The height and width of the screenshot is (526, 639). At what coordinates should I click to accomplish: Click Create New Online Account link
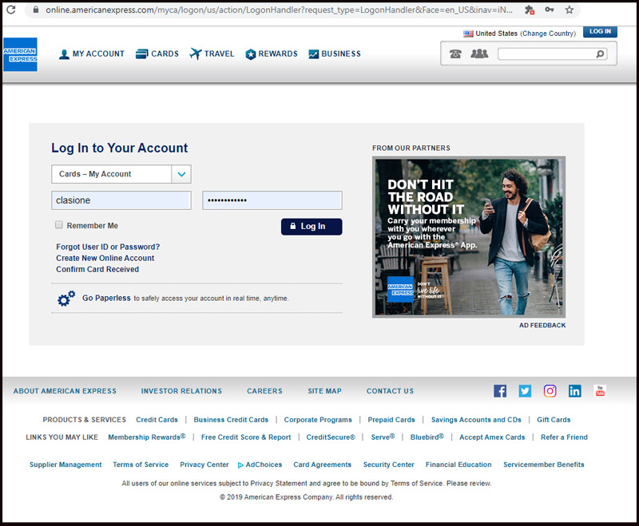[105, 258]
